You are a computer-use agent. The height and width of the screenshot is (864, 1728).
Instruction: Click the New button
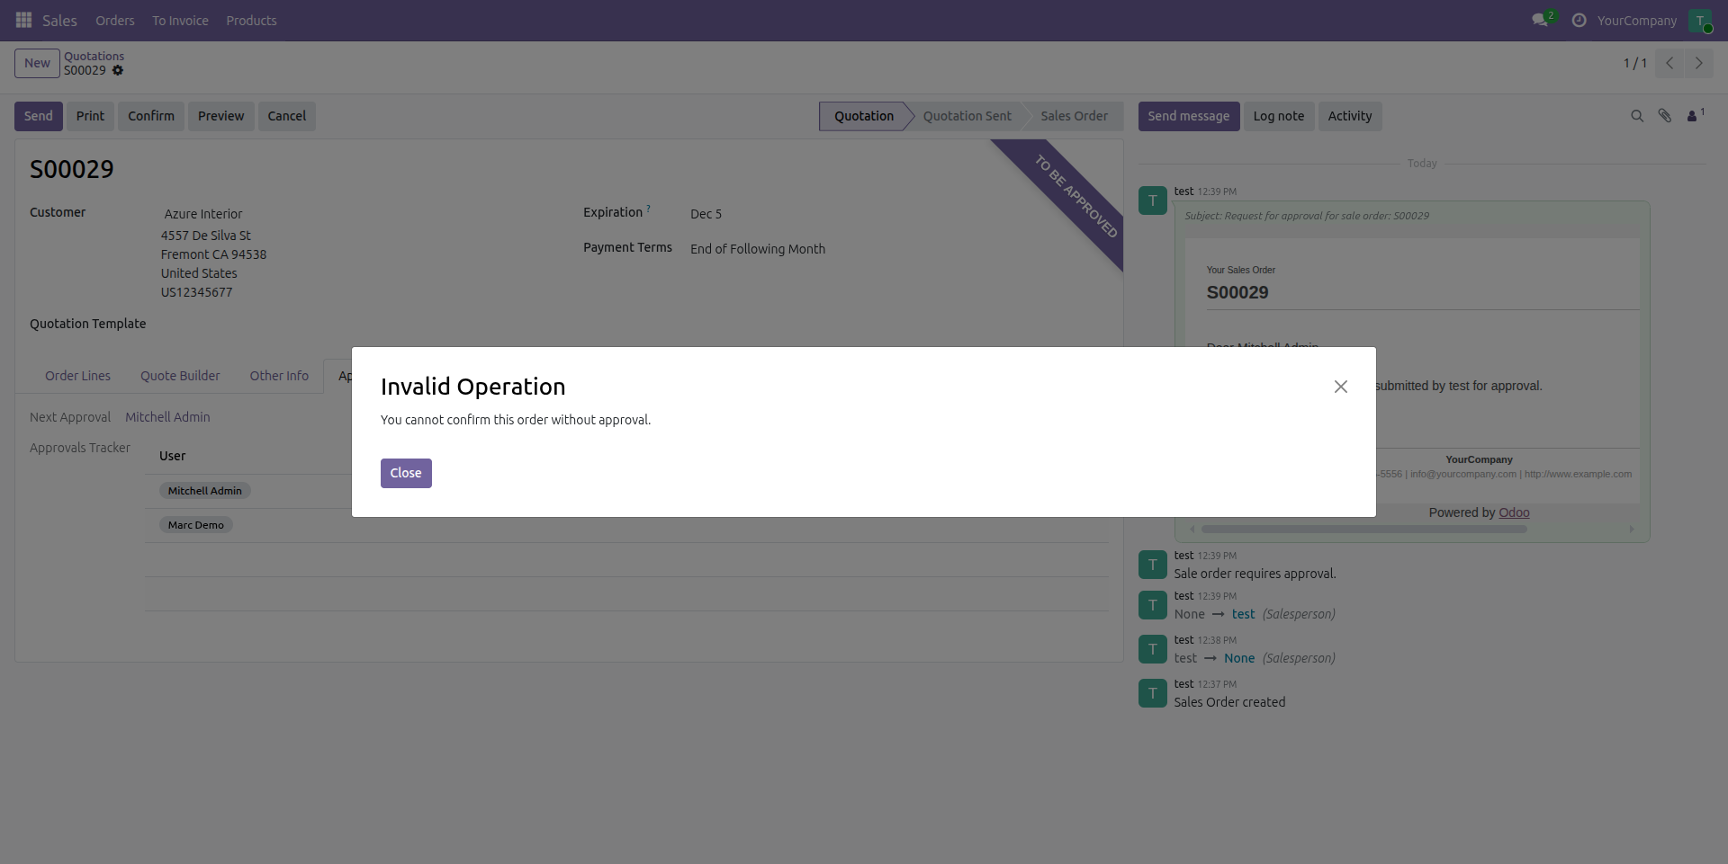pos(37,63)
